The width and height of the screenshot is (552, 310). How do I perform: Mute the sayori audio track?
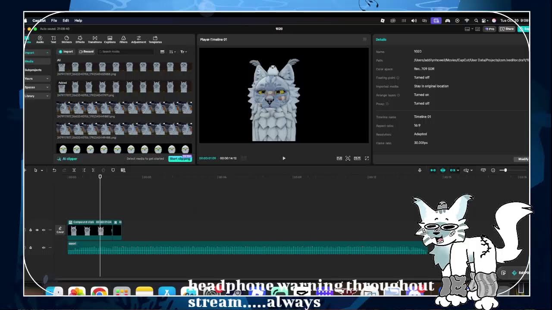(x=43, y=248)
